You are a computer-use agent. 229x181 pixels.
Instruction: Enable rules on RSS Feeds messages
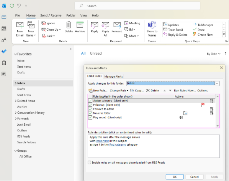(x=89, y=163)
